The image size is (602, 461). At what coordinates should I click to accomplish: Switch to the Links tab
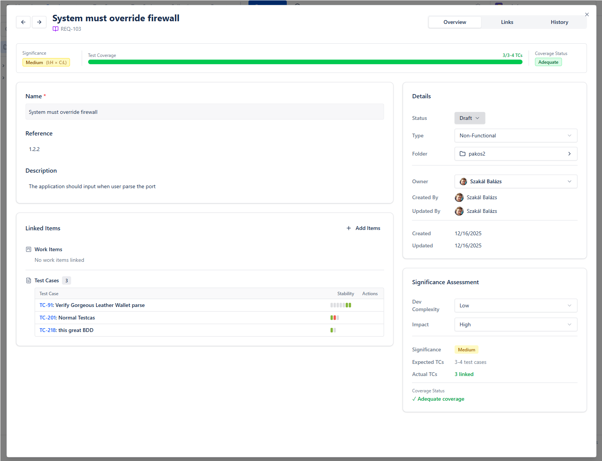pyautogui.click(x=507, y=22)
